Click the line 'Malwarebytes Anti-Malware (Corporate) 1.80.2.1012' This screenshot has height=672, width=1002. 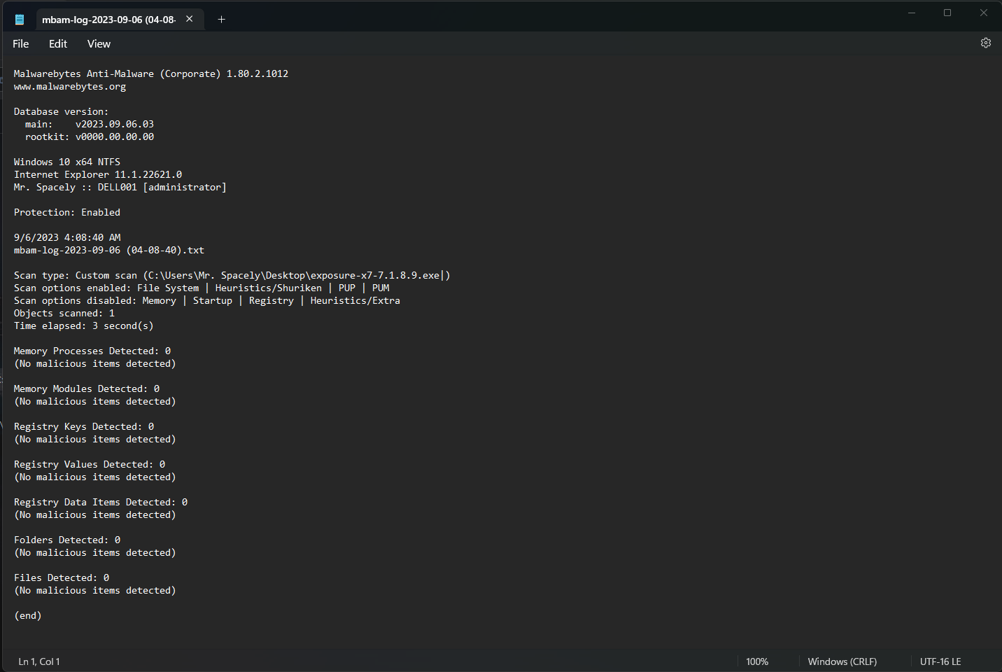151,73
